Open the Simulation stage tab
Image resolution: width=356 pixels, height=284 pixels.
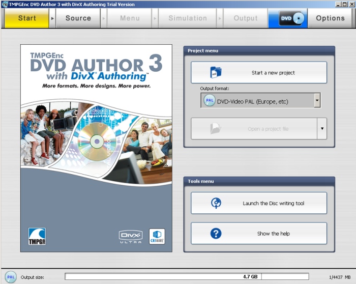click(188, 18)
